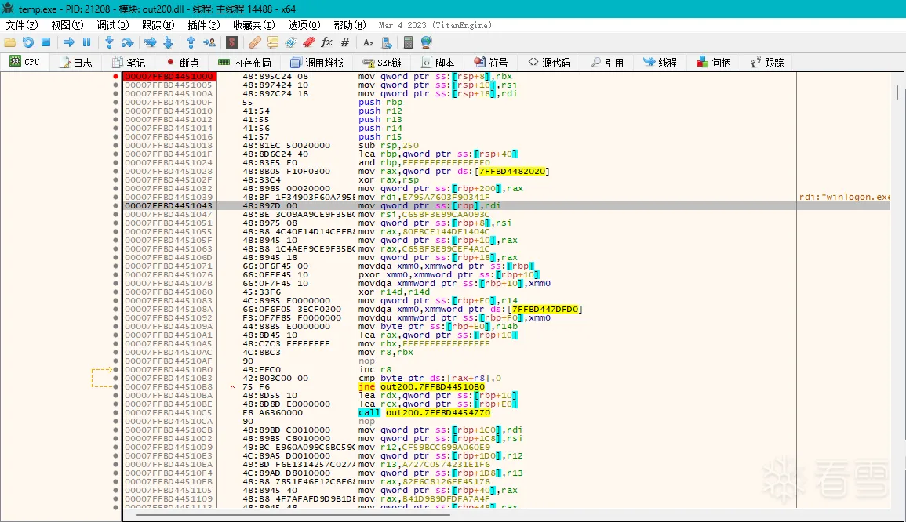
Task: Open the 文件(F) menu
Action: pyautogui.click(x=22, y=25)
